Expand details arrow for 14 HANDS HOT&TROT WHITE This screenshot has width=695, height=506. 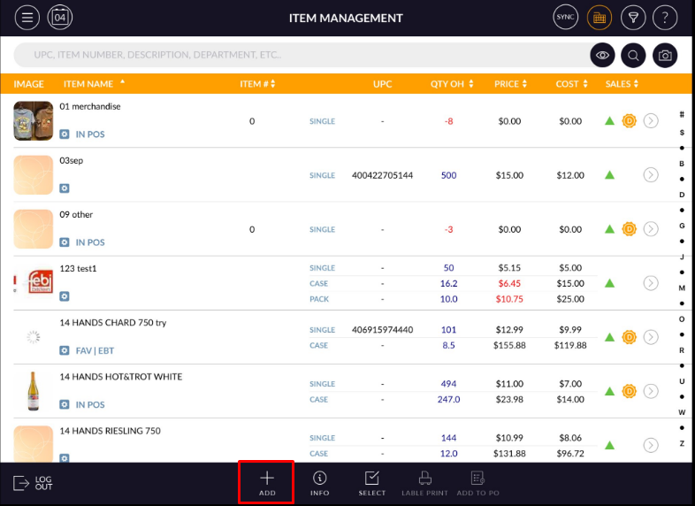coord(651,391)
